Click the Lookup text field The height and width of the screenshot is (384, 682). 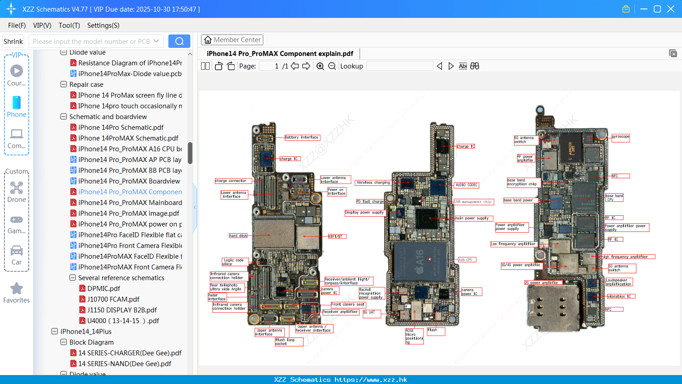(399, 66)
